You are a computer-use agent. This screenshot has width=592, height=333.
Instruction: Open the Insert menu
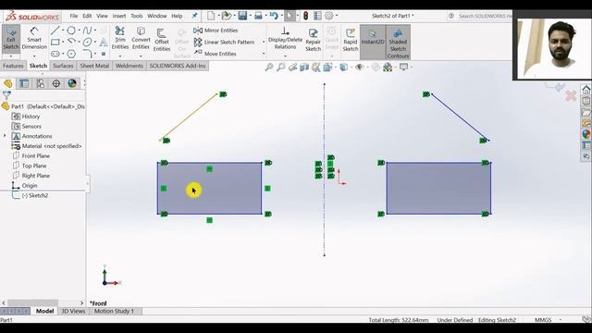point(119,16)
